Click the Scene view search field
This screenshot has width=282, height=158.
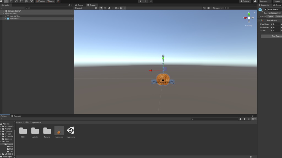click(x=240, y=8)
